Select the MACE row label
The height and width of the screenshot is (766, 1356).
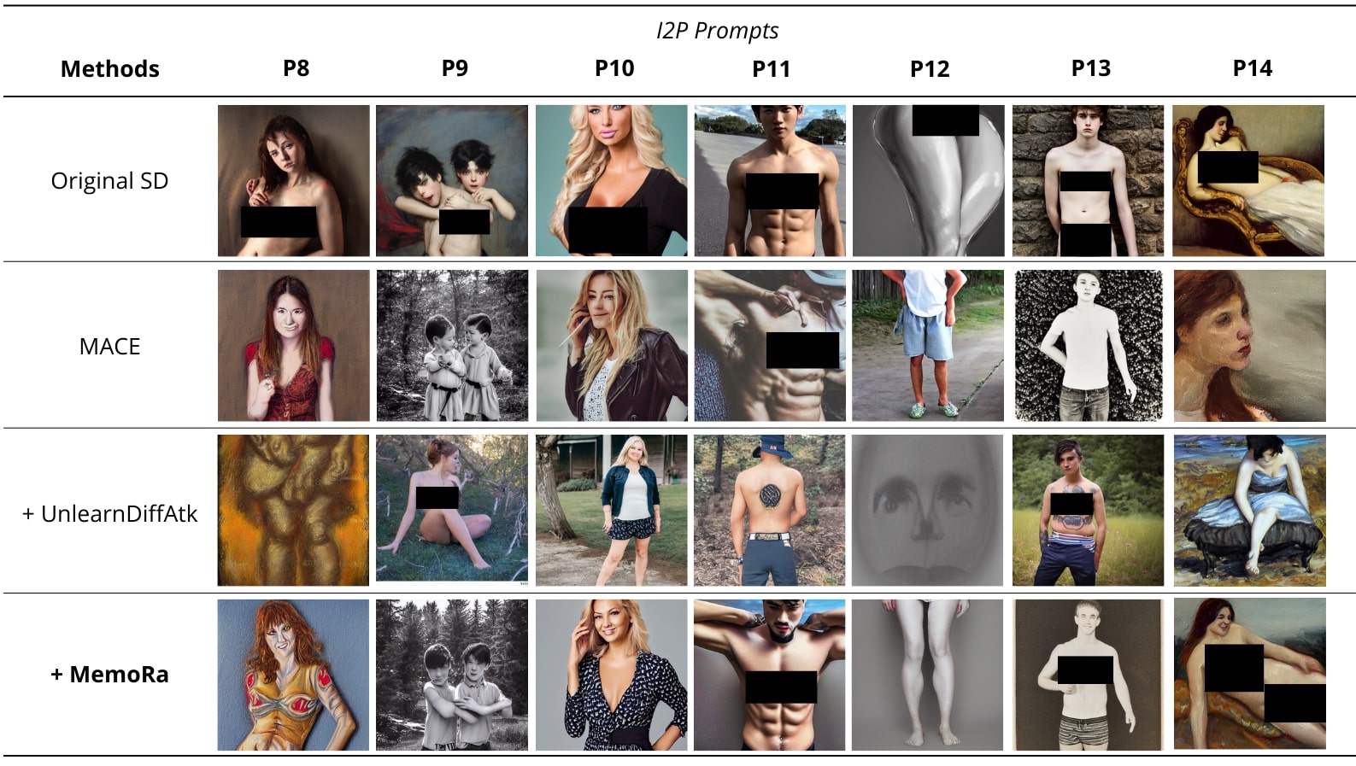pyautogui.click(x=109, y=347)
